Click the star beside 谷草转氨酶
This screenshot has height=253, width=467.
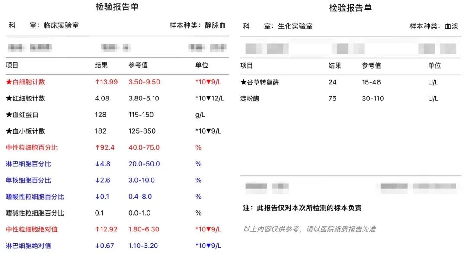[x=243, y=82]
